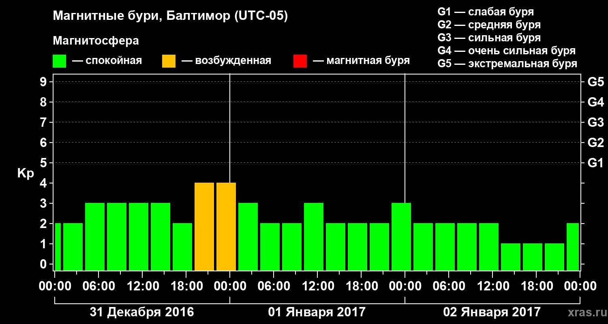
Task: Click the 'G2' label on the right axis
Action: [596, 143]
